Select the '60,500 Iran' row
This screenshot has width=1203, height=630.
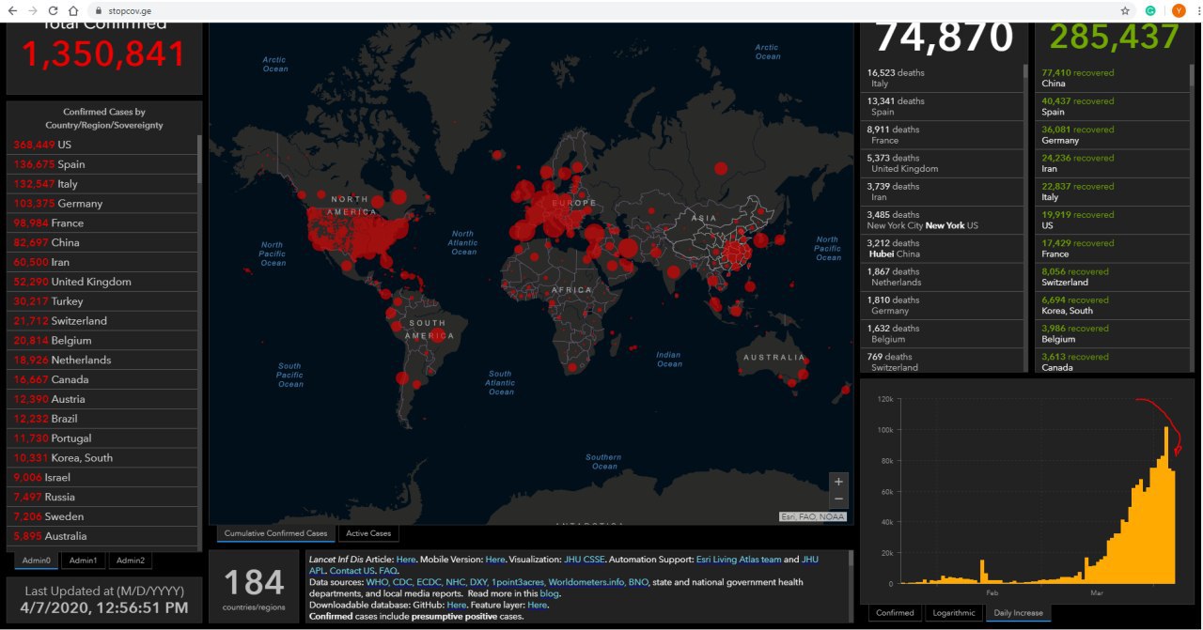pyautogui.click(x=103, y=262)
